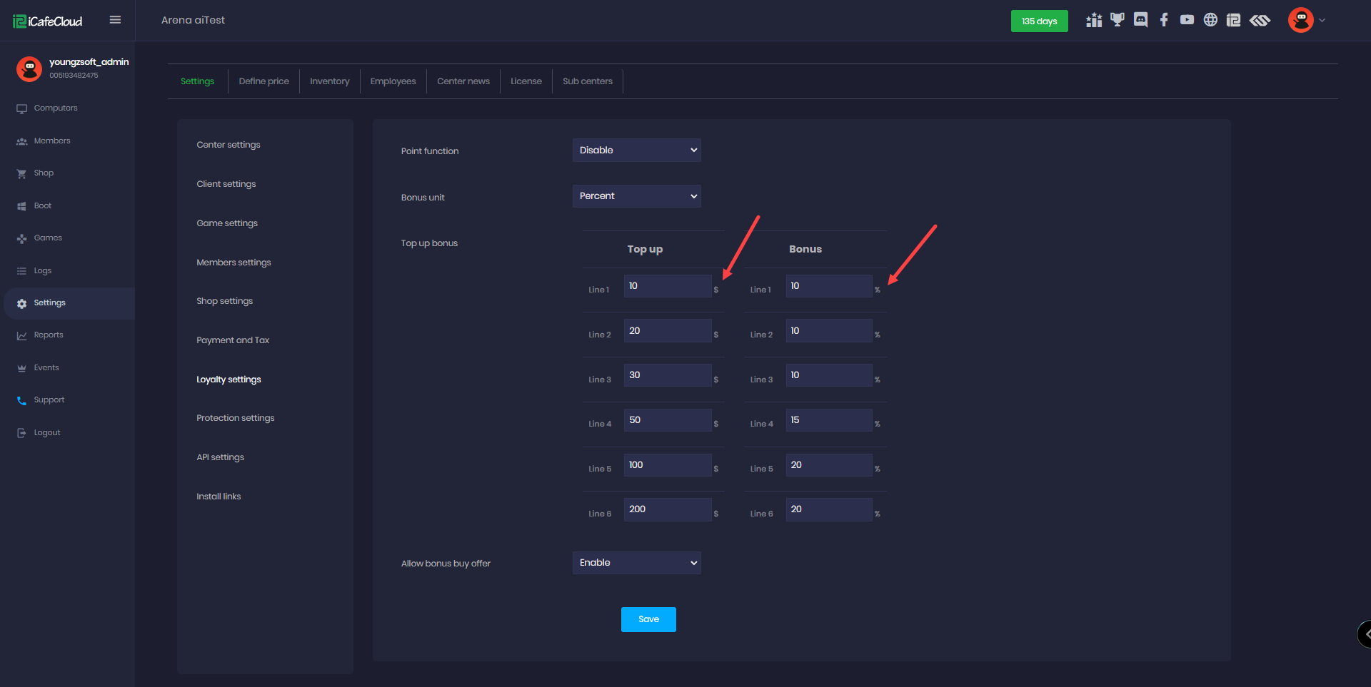Expand the user avatar account menu
The height and width of the screenshot is (687, 1371).
pyautogui.click(x=1306, y=20)
